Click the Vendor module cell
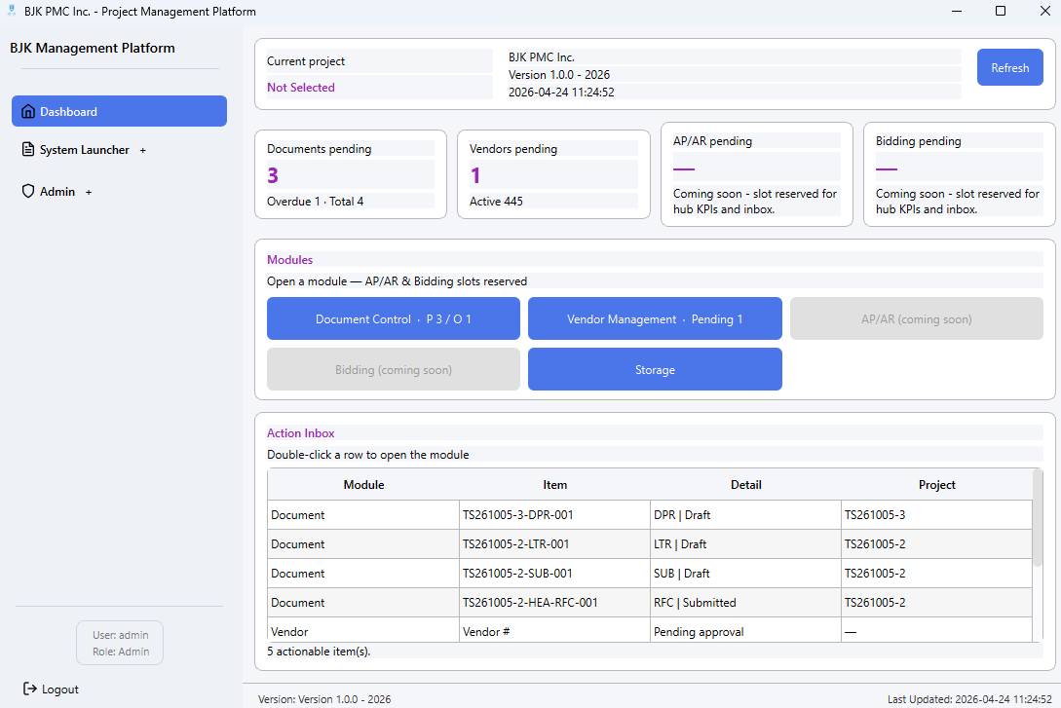This screenshot has height=708, width=1061. (363, 631)
